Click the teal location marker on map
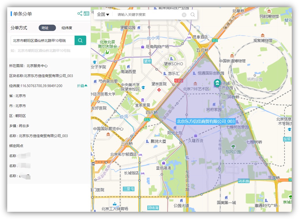 coord(217,83)
